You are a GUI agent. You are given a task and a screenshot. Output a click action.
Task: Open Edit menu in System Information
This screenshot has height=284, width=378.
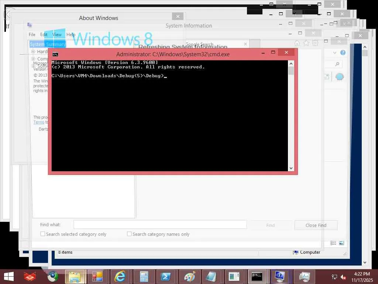coord(44,34)
